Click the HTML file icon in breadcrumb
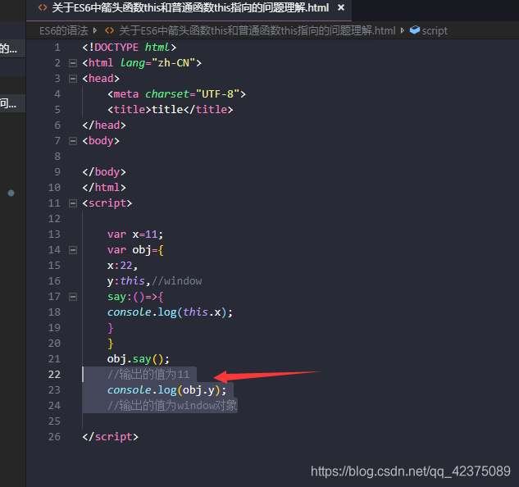 point(110,31)
